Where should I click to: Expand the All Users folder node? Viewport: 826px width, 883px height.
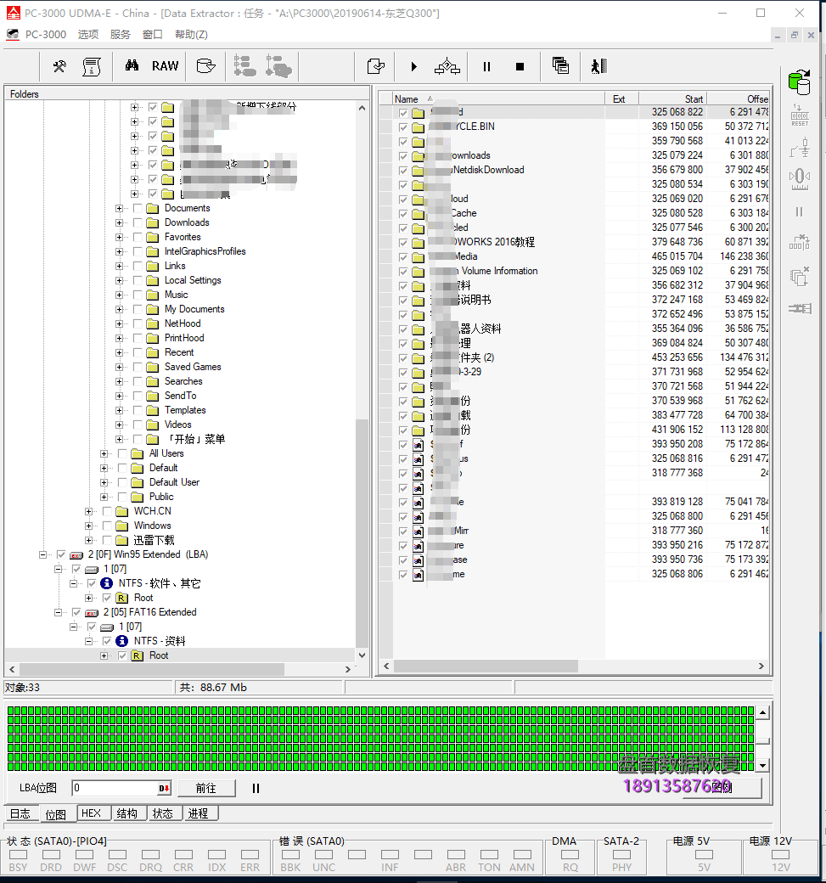(x=104, y=454)
